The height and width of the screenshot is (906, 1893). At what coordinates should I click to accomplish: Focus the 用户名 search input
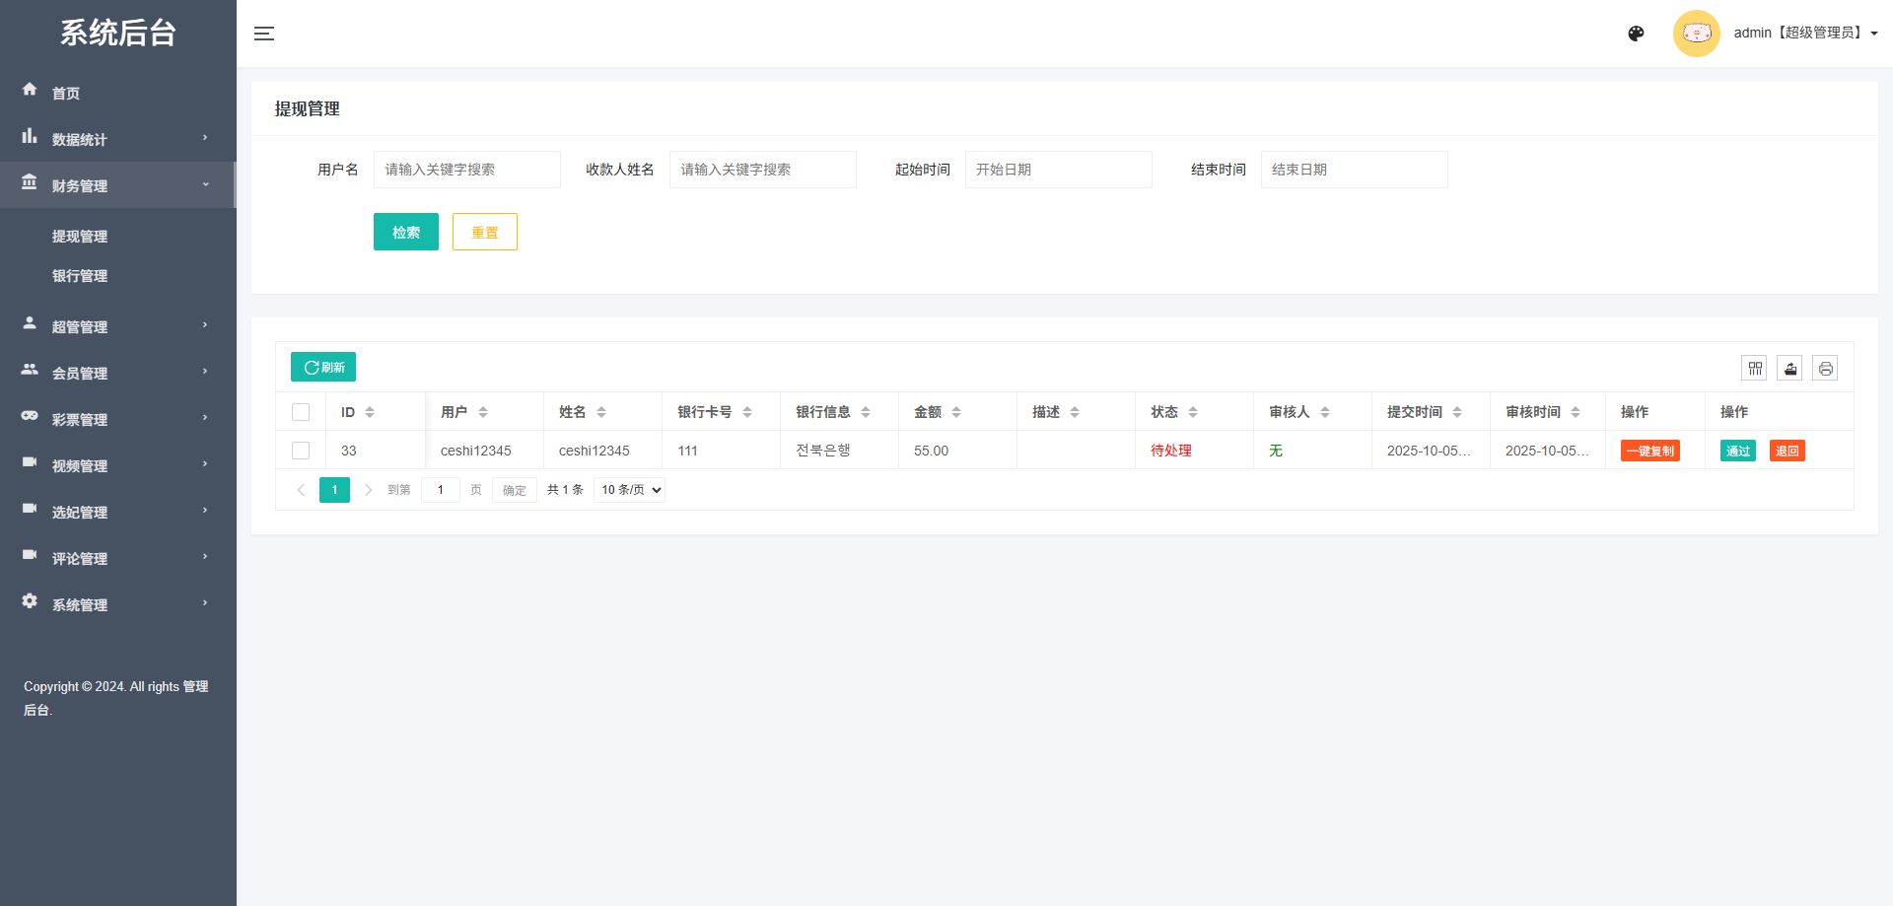pyautogui.click(x=467, y=170)
